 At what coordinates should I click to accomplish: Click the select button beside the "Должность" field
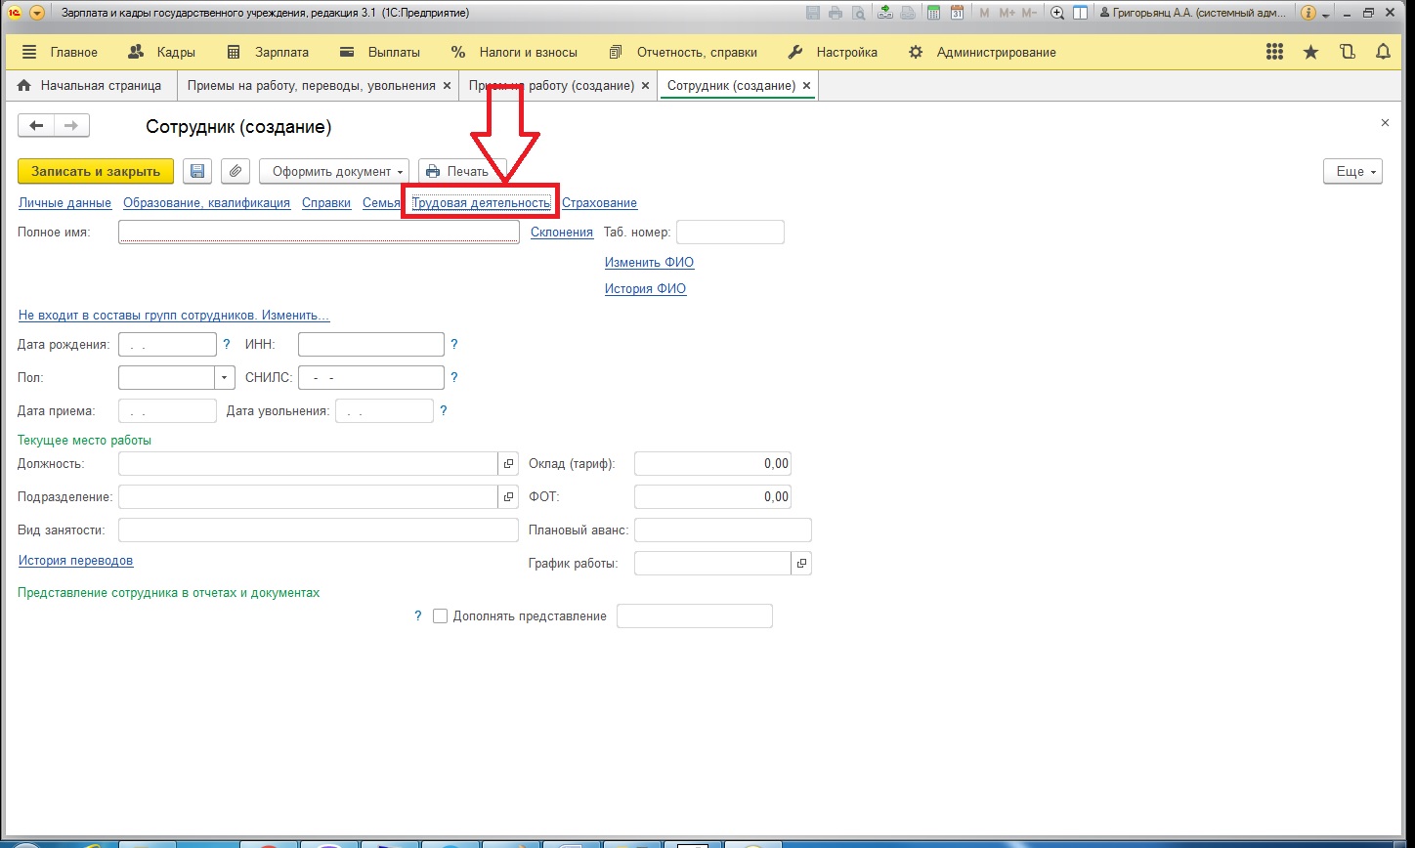tap(508, 464)
